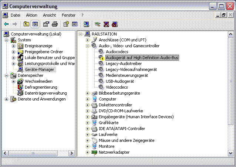Click the Freigegebene Ordner folder icon
Viewport: 236px width, 167px height.
pos(20,52)
